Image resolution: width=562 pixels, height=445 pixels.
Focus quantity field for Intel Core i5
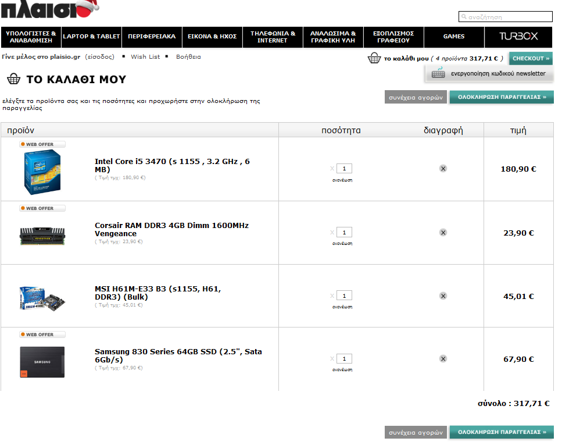[x=344, y=168]
